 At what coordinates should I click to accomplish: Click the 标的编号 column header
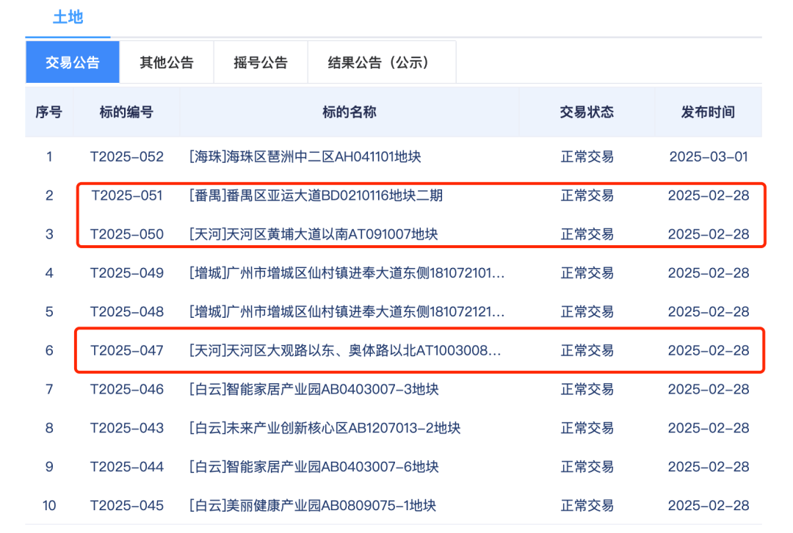126,112
